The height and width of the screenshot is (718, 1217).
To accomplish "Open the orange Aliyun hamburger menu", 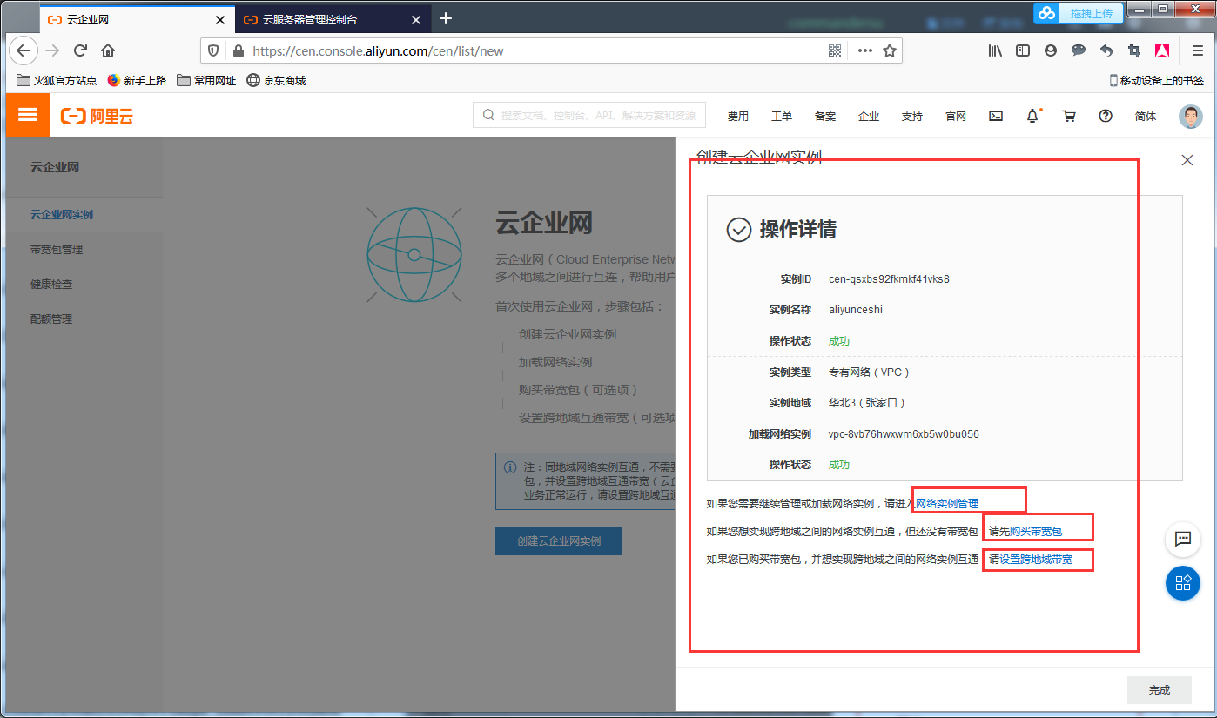I will coord(27,115).
